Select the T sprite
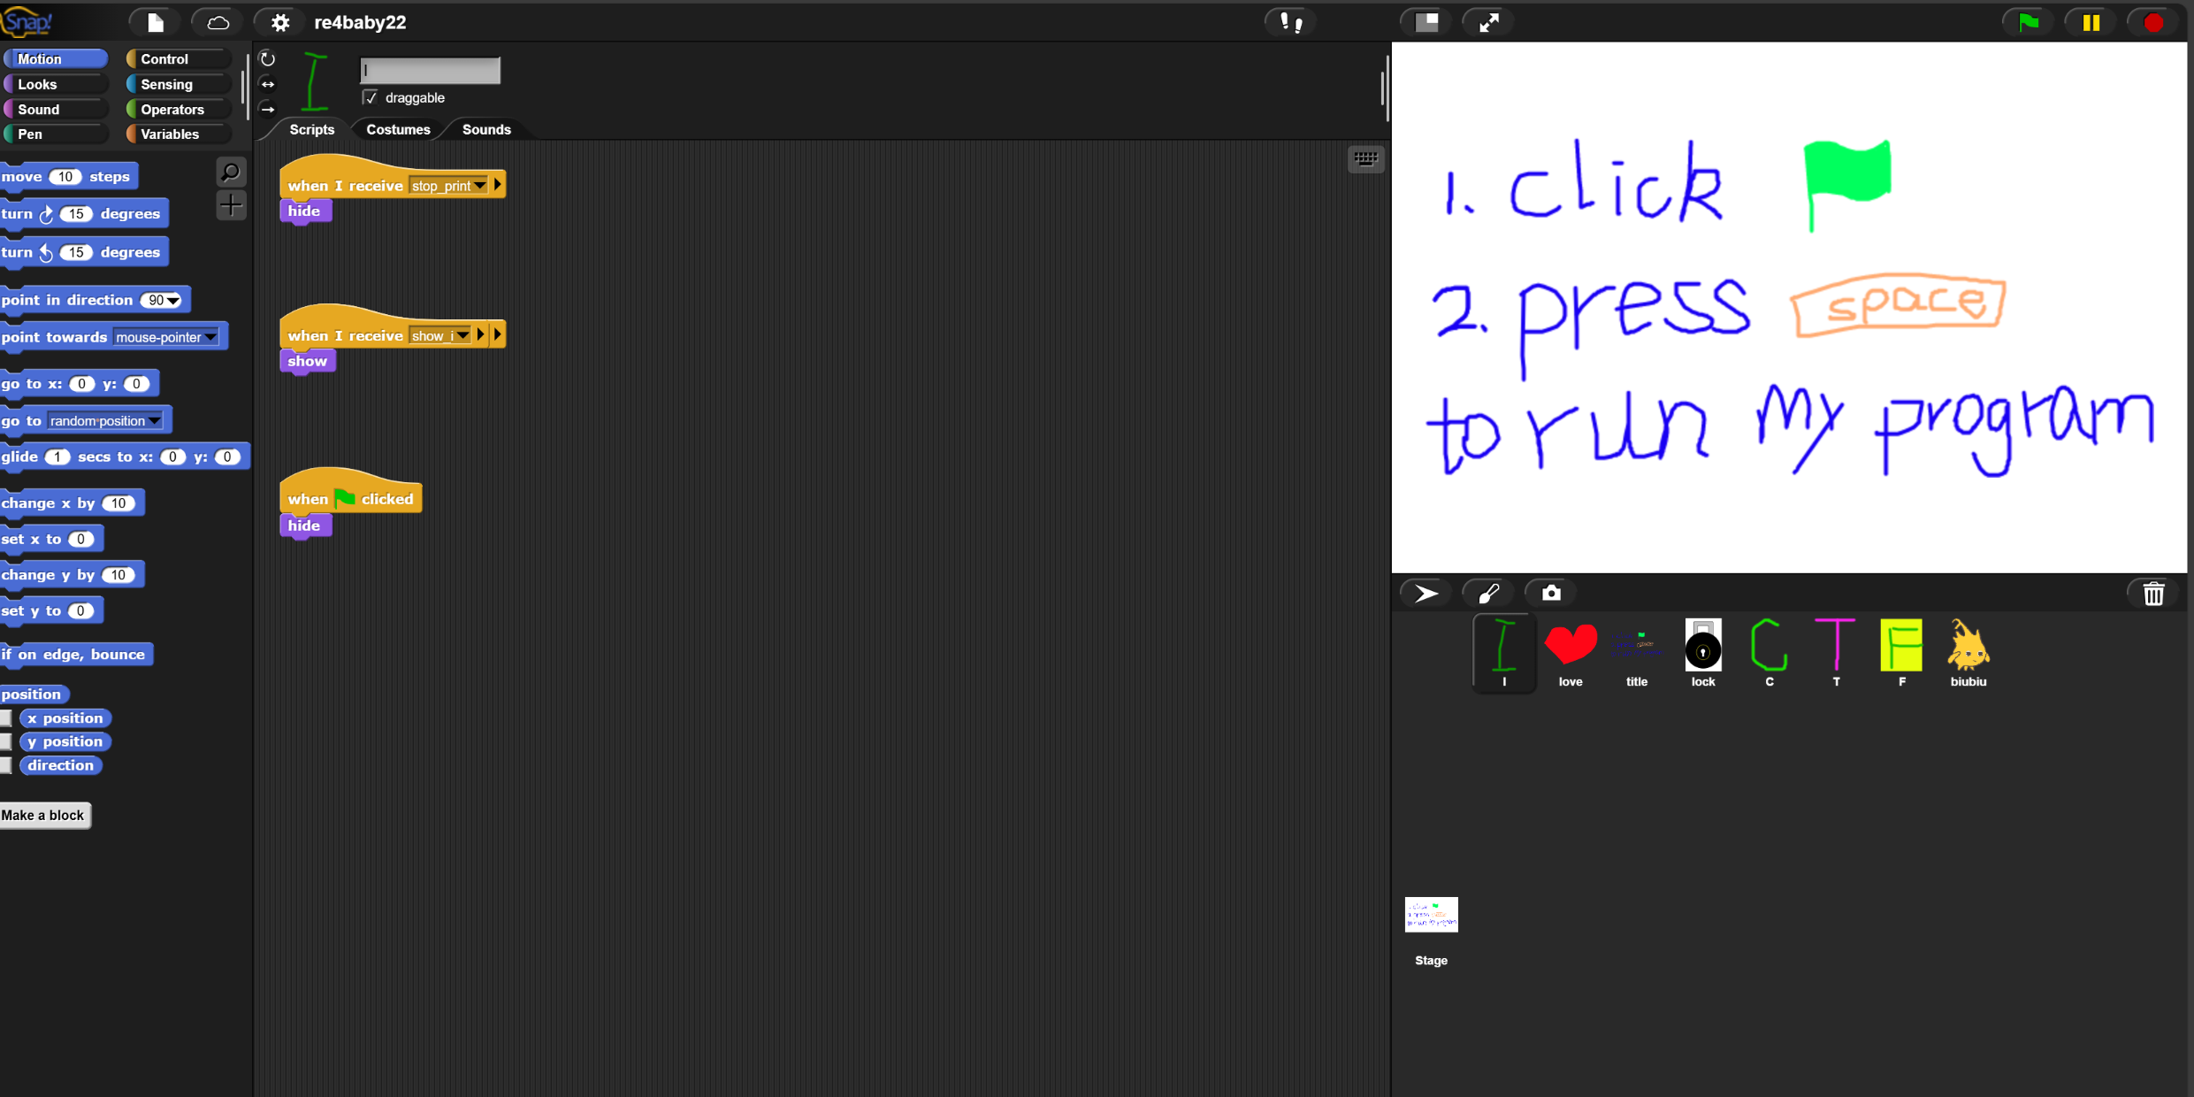Image resolution: width=2194 pixels, height=1097 pixels. click(1836, 653)
